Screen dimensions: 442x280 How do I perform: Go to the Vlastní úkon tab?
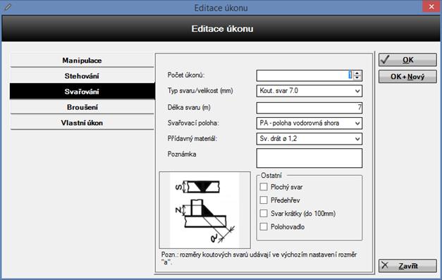82,123
